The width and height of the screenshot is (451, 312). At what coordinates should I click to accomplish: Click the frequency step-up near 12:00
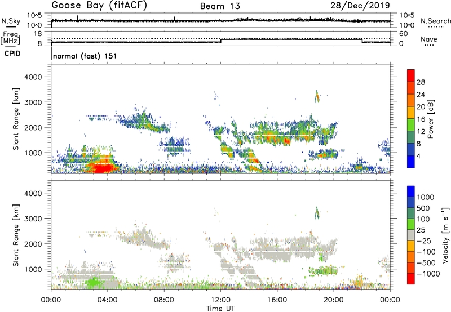click(221, 41)
